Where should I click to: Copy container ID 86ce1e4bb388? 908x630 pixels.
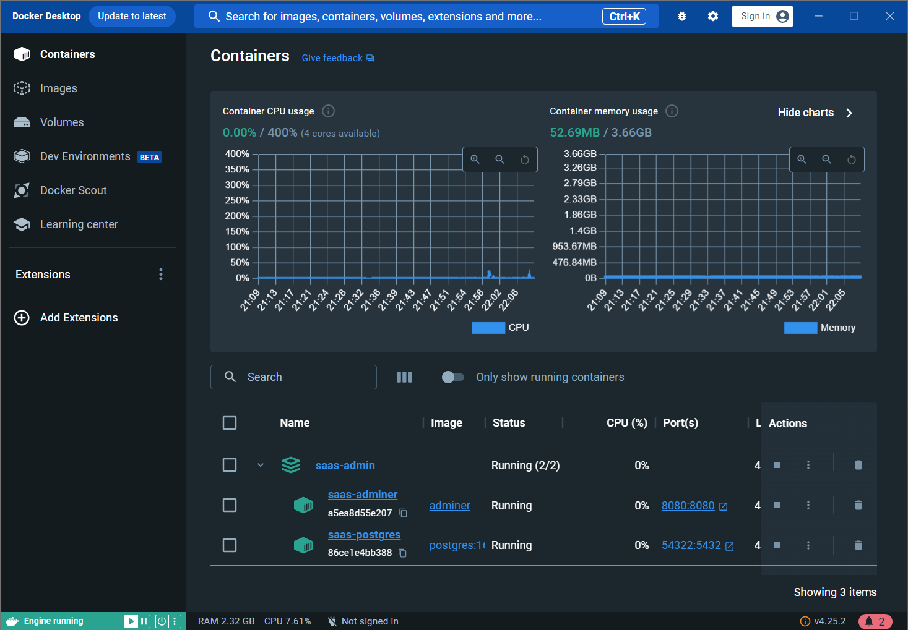(403, 553)
